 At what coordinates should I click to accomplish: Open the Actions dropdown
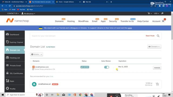[x=36, y=54]
